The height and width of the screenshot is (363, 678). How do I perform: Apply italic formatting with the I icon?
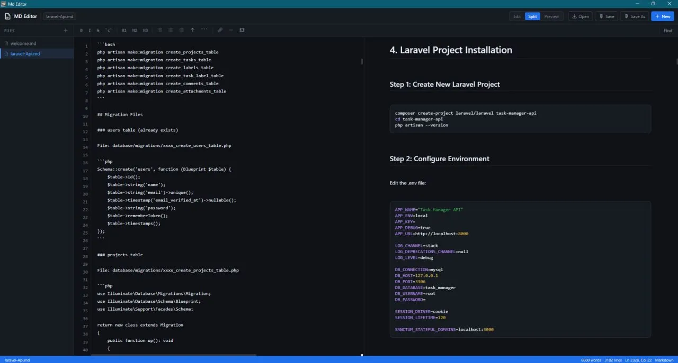90,30
